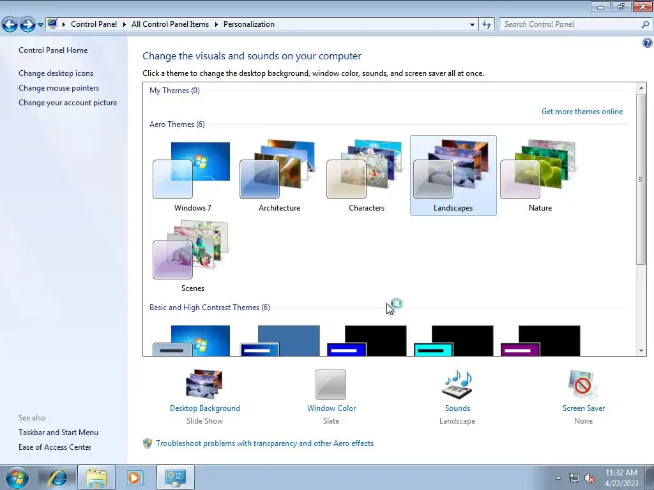654x490 pixels.
Task: Select the Windows 7 Basic theme thumbnail
Action: 192,341
